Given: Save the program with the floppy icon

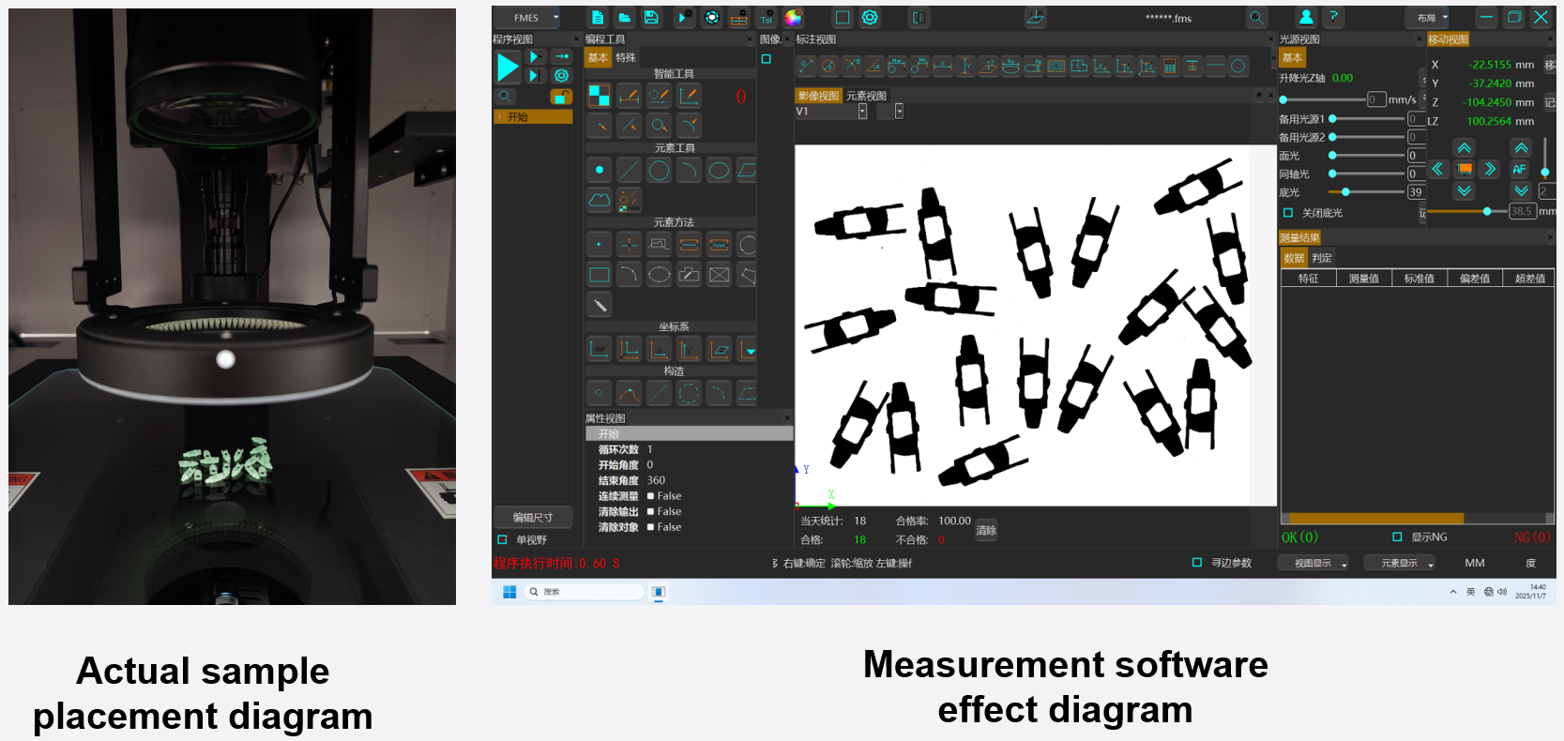Looking at the screenshot, I should (x=651, y=18).
